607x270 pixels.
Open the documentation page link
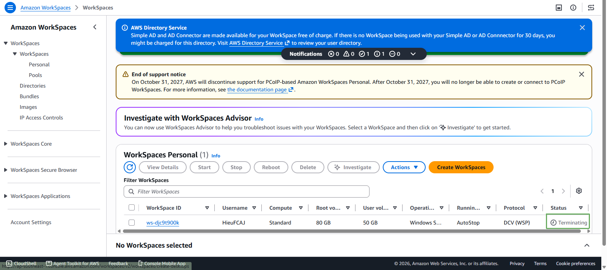[260, 89]
